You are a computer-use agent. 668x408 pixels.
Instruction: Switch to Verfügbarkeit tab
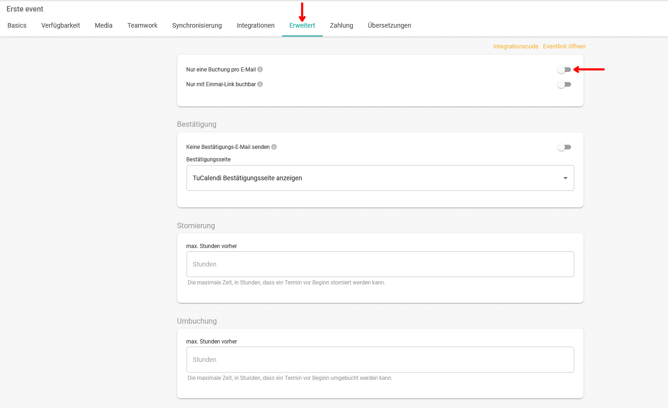click(x=60, y=25)
